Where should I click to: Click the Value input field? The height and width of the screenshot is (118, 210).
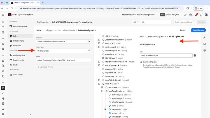[x=166, y=56]
